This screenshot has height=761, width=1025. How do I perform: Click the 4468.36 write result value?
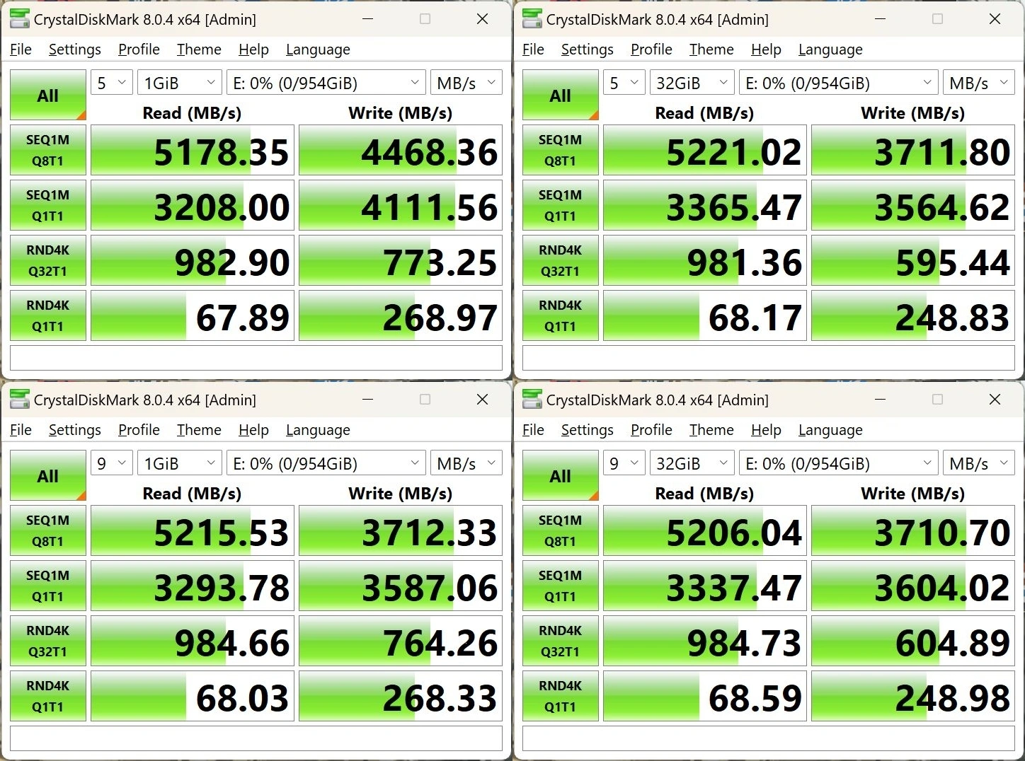[429, 152]
